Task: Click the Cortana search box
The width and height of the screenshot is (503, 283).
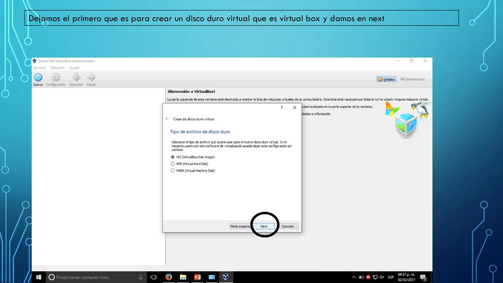Action: pos(96,277)
